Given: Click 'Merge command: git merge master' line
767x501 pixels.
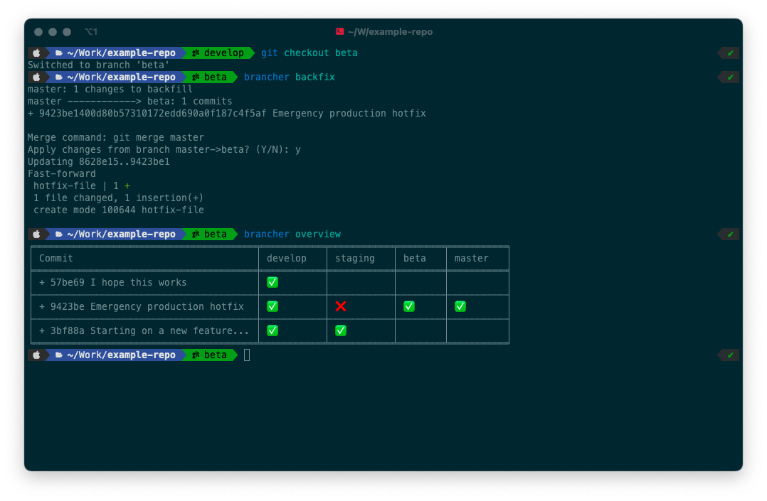Looking at the screenshot, I should point(116,137).
